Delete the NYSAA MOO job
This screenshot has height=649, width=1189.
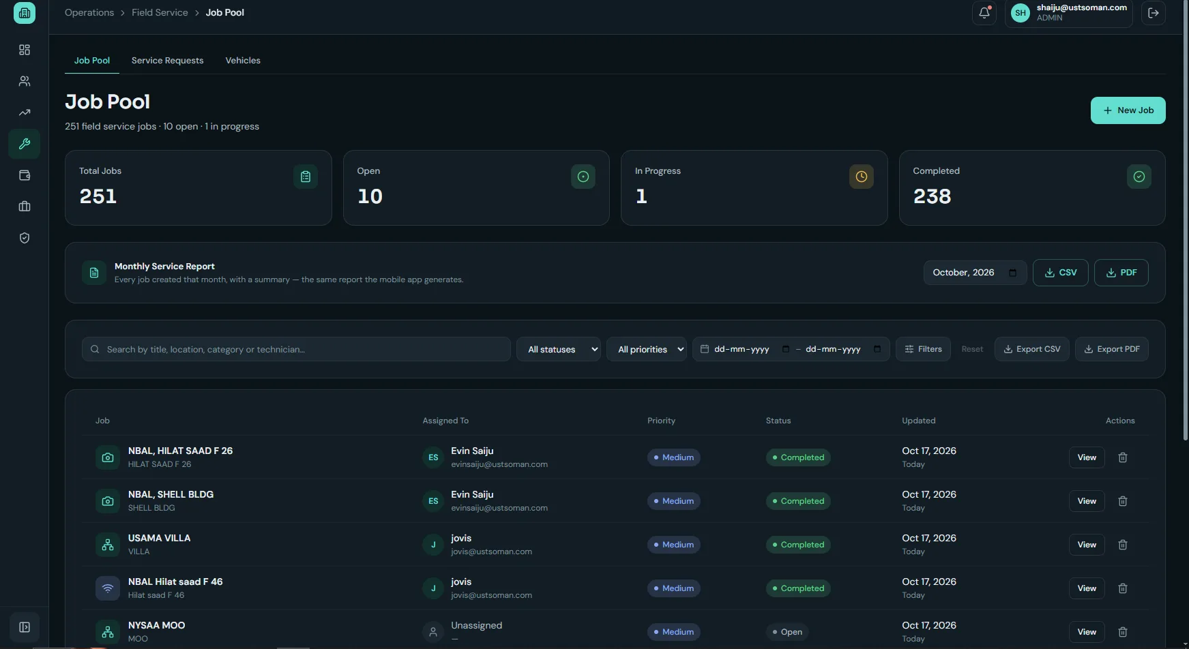click(x=1123, y=632)
